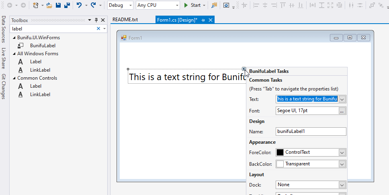Switch to the README.txt tab
The image size is (389, 195).
pos(125,20)
